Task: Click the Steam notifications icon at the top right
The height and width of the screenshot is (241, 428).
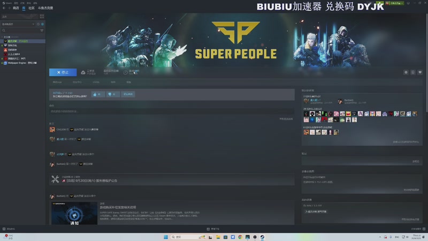Action: [379, 3]
